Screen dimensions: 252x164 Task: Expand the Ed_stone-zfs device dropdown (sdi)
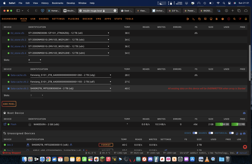tap(69, 33)
